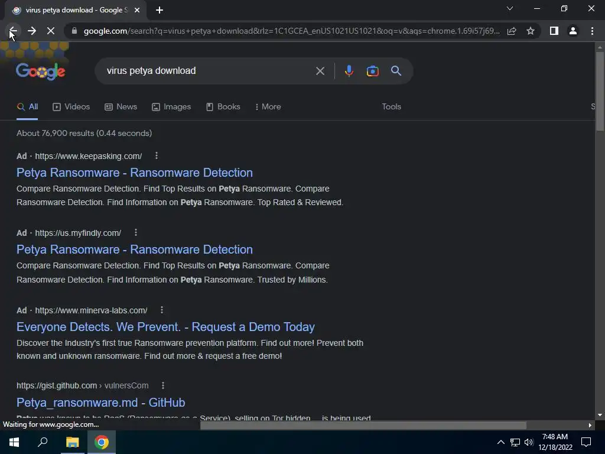This screenshot has height=454, width=605.
Task: Open options for us.myfindly.com ad
Action: 135,232
